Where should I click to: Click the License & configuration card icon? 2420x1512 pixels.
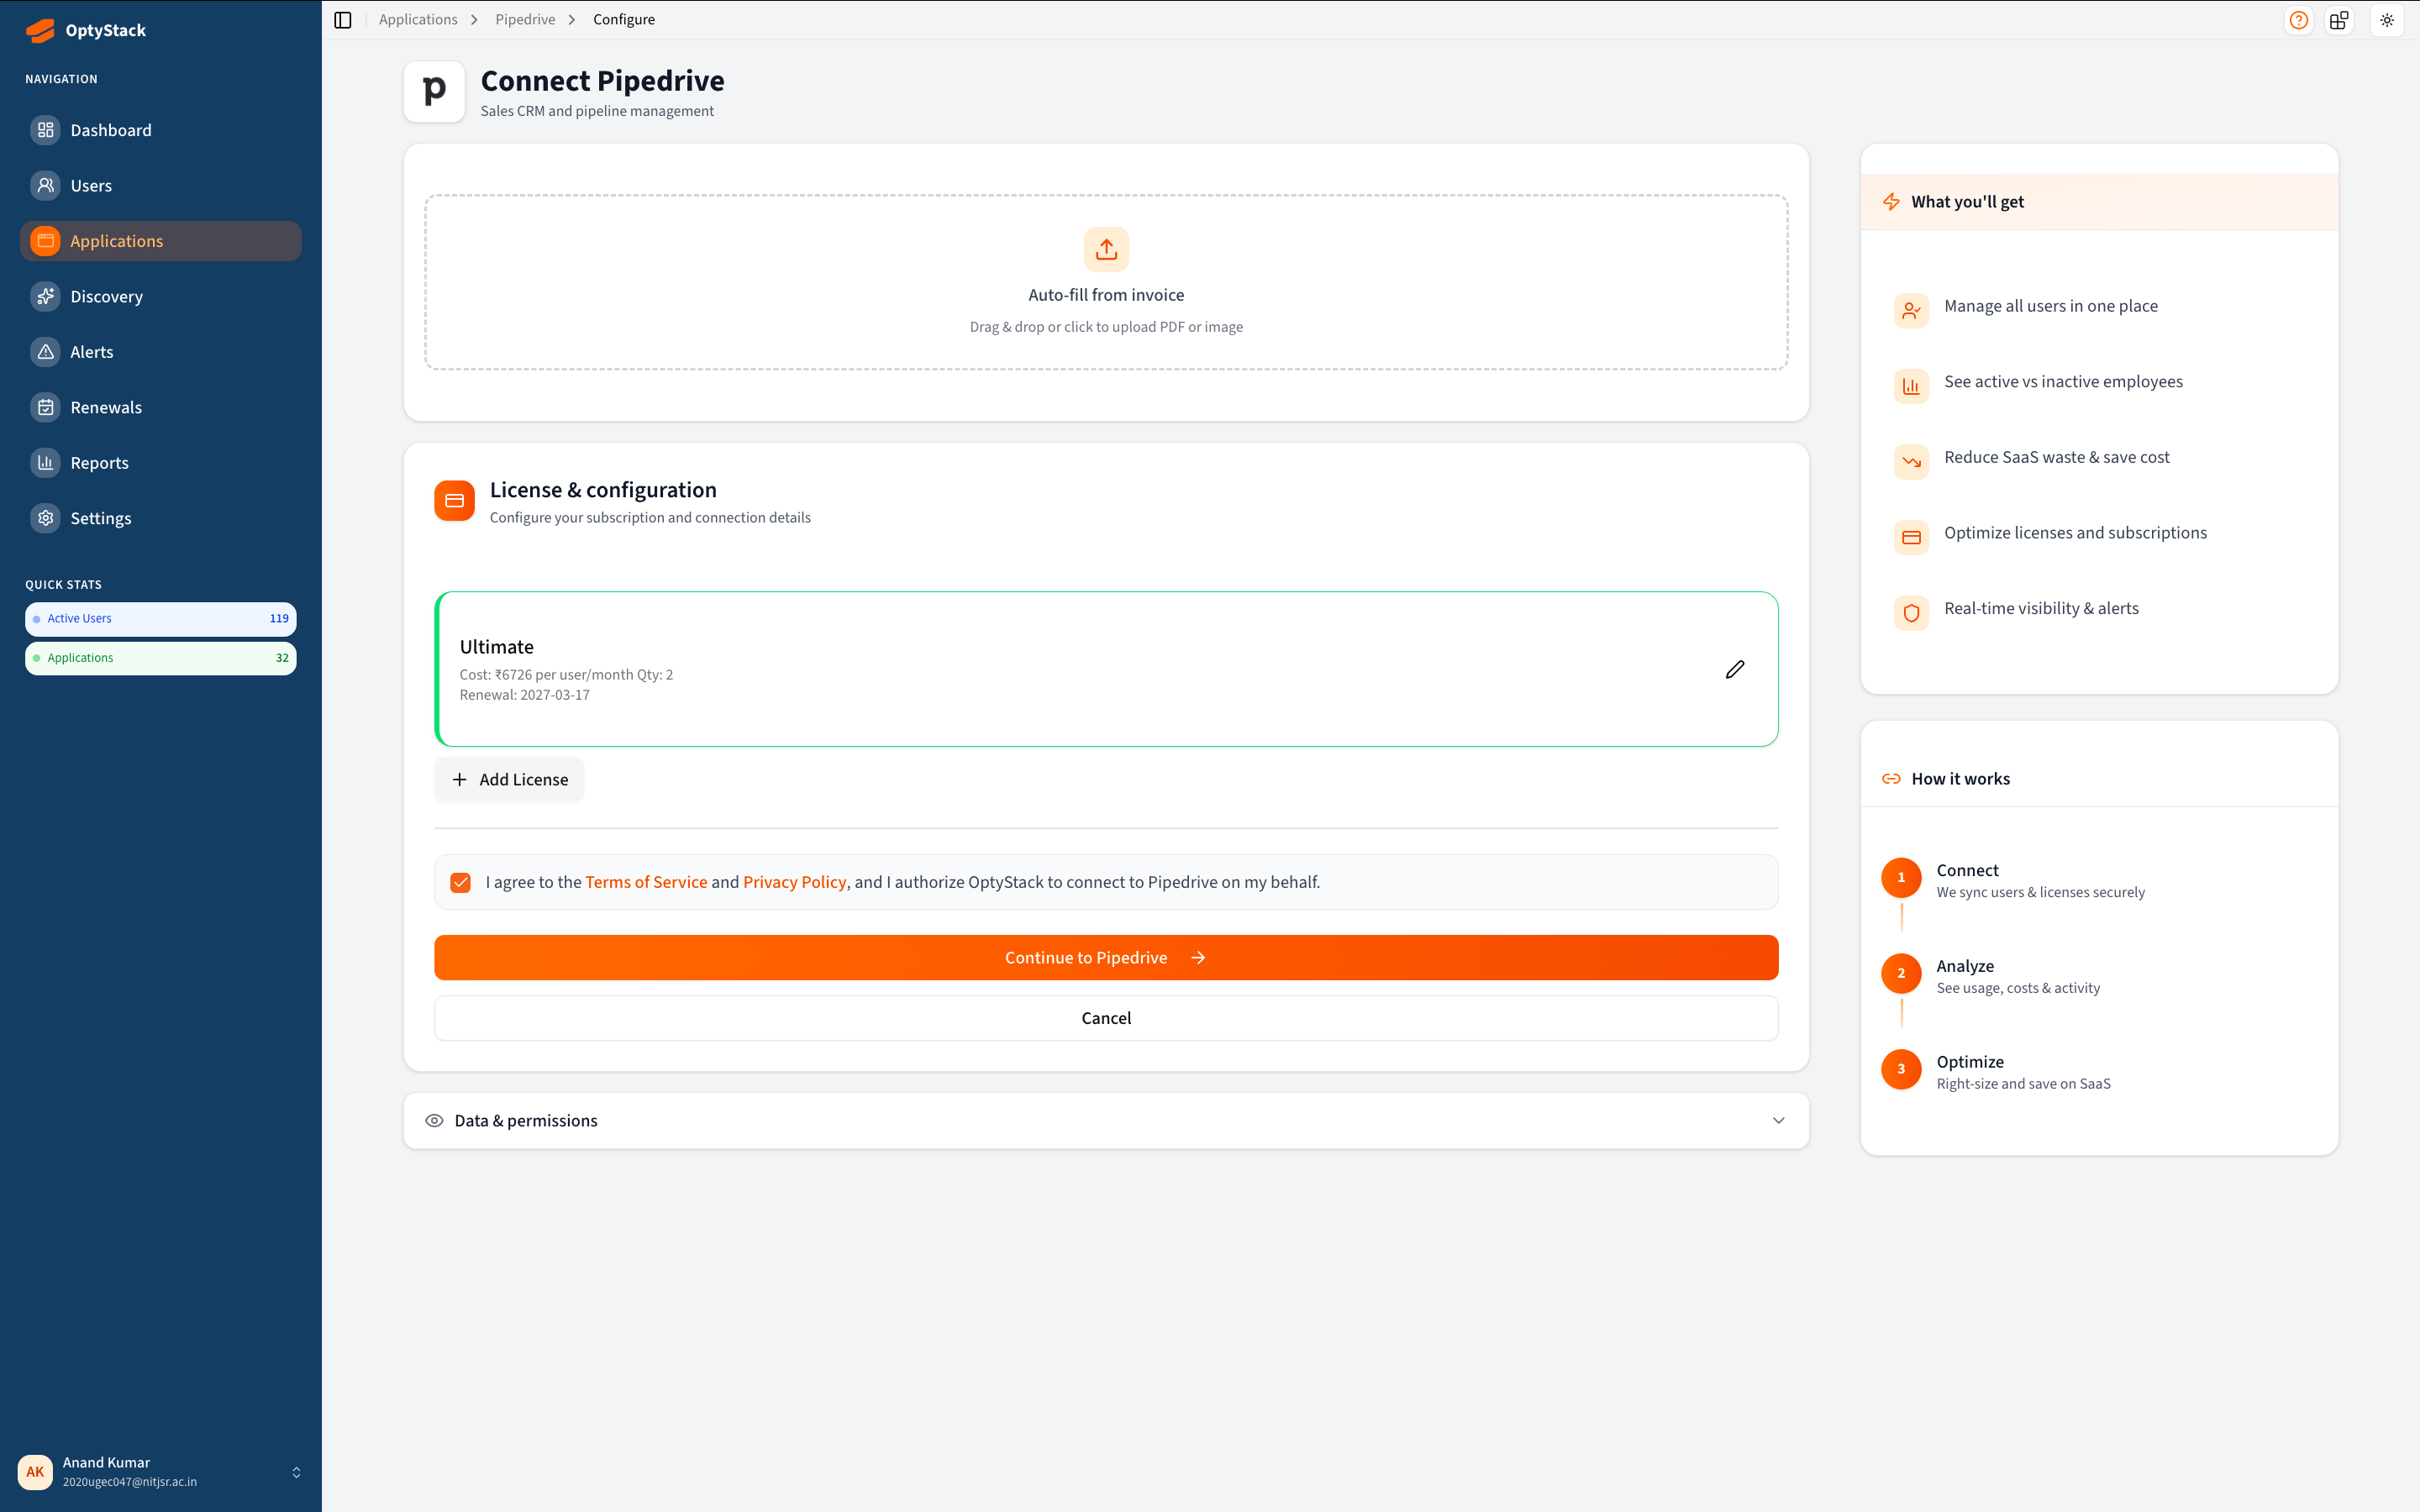[454, 501]
